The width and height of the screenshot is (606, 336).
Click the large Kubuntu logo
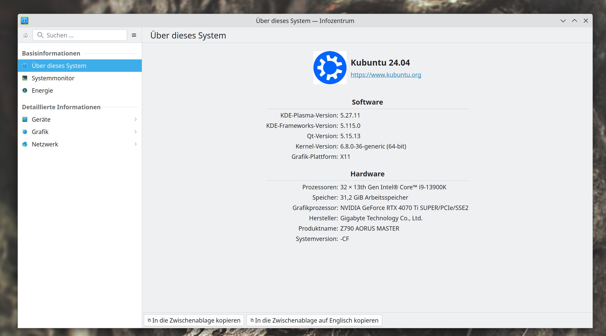click(330, 68)
